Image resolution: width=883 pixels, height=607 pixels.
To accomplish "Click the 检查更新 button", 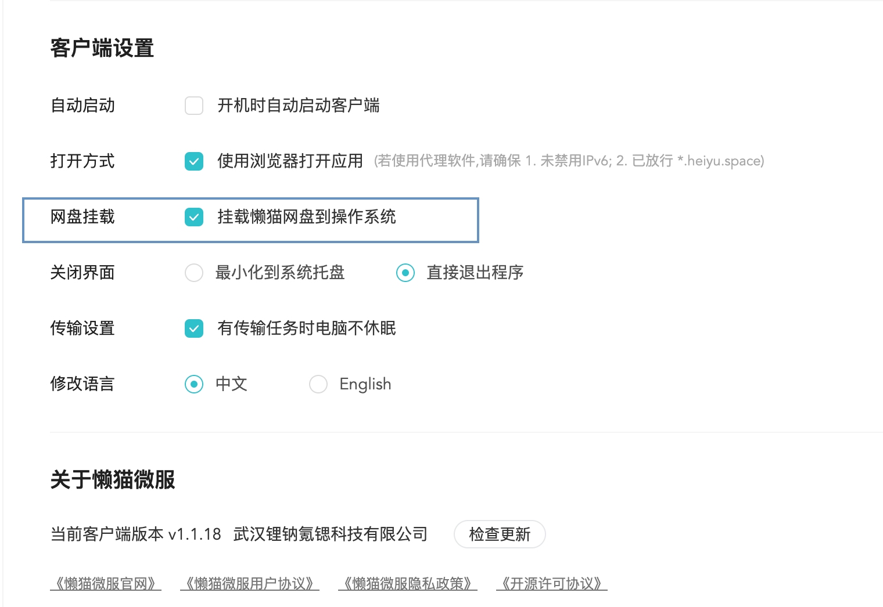I will [500, 534].
